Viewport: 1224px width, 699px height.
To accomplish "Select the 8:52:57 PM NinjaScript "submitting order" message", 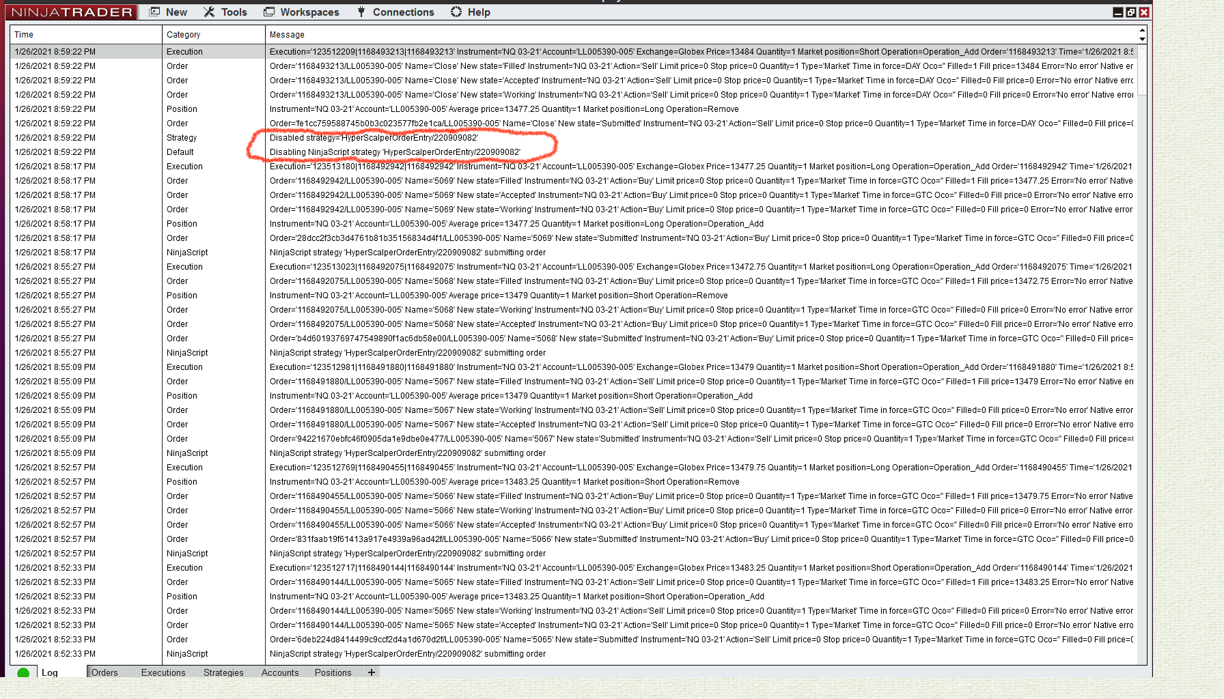I will coord(408,554).
